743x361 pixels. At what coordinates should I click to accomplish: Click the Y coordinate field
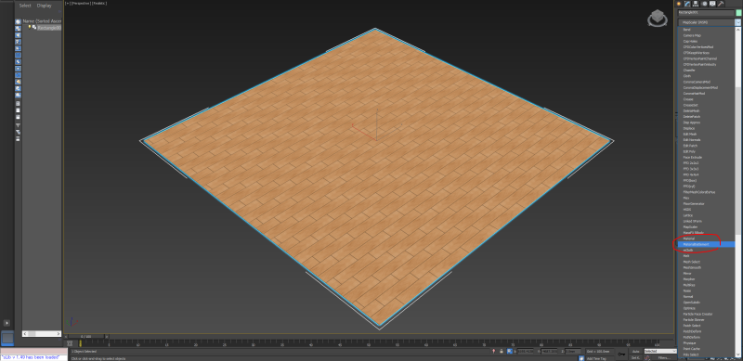click(549, 351)
